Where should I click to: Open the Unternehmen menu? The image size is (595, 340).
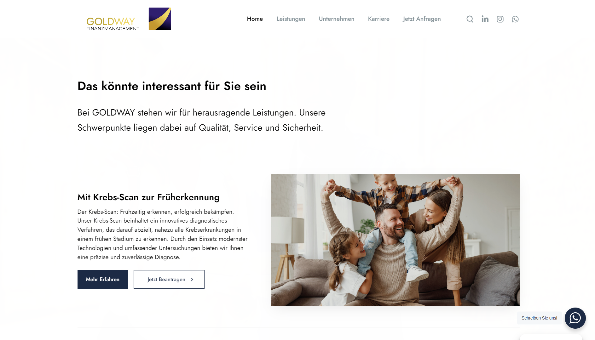[x=337, y=19]
